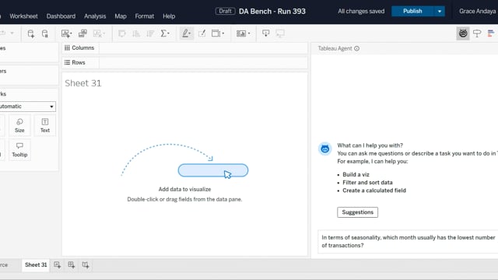Image resolution: width=498 pixels, height=280 pixels.
Task: Open the Map menu
Action: (121, 16)
